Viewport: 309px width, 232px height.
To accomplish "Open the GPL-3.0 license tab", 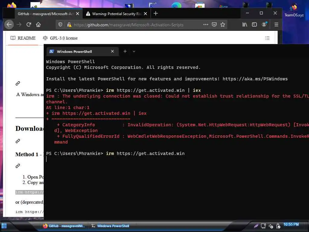I will click(60, 38).
